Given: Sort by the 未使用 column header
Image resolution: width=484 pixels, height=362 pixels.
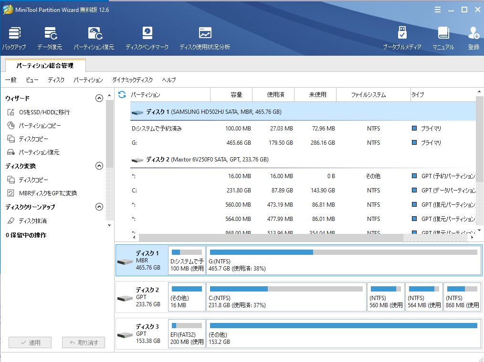Looking at the screenshot, I should [x=315, y=95].
